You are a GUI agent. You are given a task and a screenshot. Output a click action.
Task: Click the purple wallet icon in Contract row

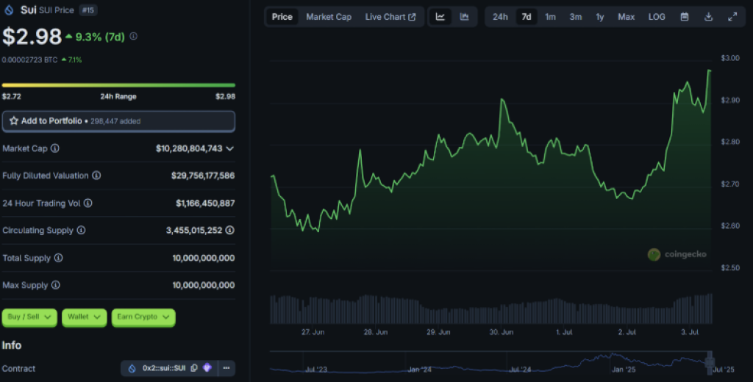(207, 368)
